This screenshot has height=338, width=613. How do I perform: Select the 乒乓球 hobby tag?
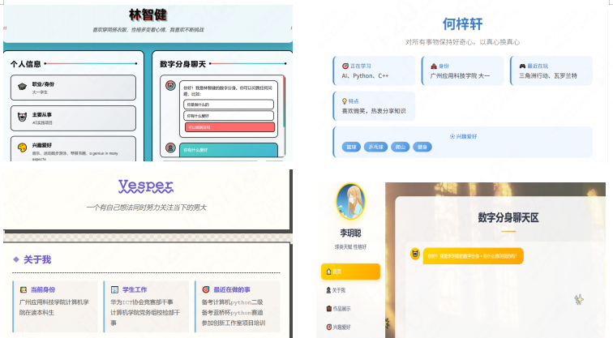(375, 147)
